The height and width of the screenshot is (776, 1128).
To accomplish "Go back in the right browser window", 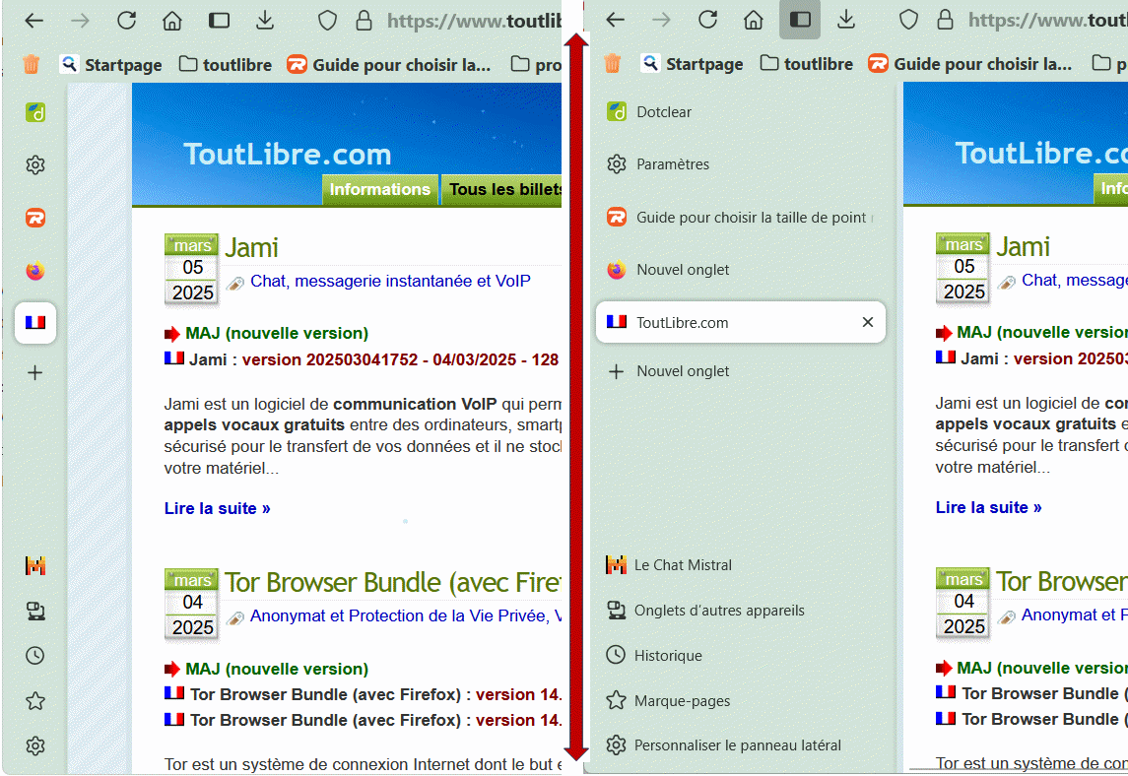I will coord(615,20).
